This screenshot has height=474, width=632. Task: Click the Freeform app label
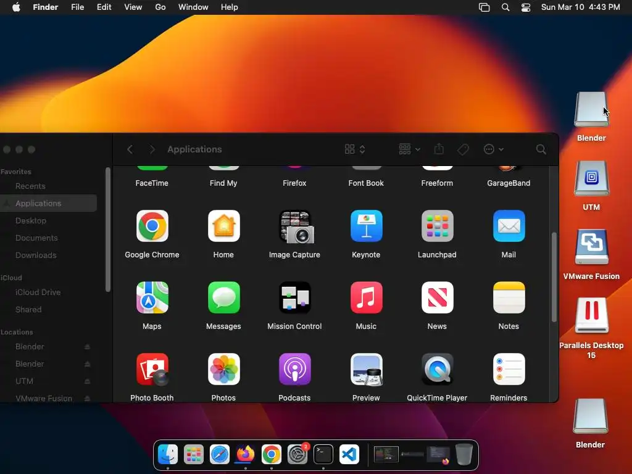click(x=438, y=183)
